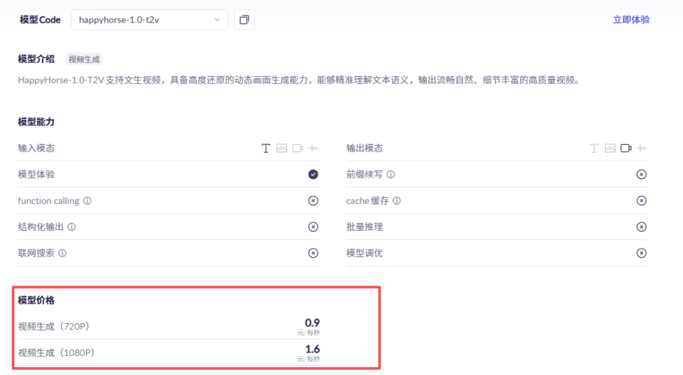This screenshot has width=683, height=375.
Task: Click the 模型调优 label
Action: tap(364, 253)
